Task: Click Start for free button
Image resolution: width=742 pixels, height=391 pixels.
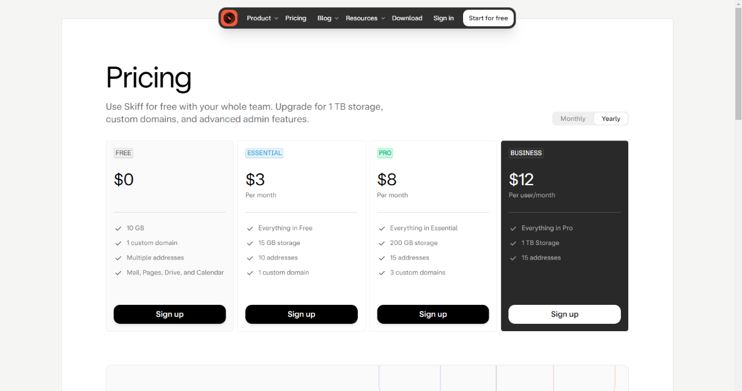Action: pos(488,18)
